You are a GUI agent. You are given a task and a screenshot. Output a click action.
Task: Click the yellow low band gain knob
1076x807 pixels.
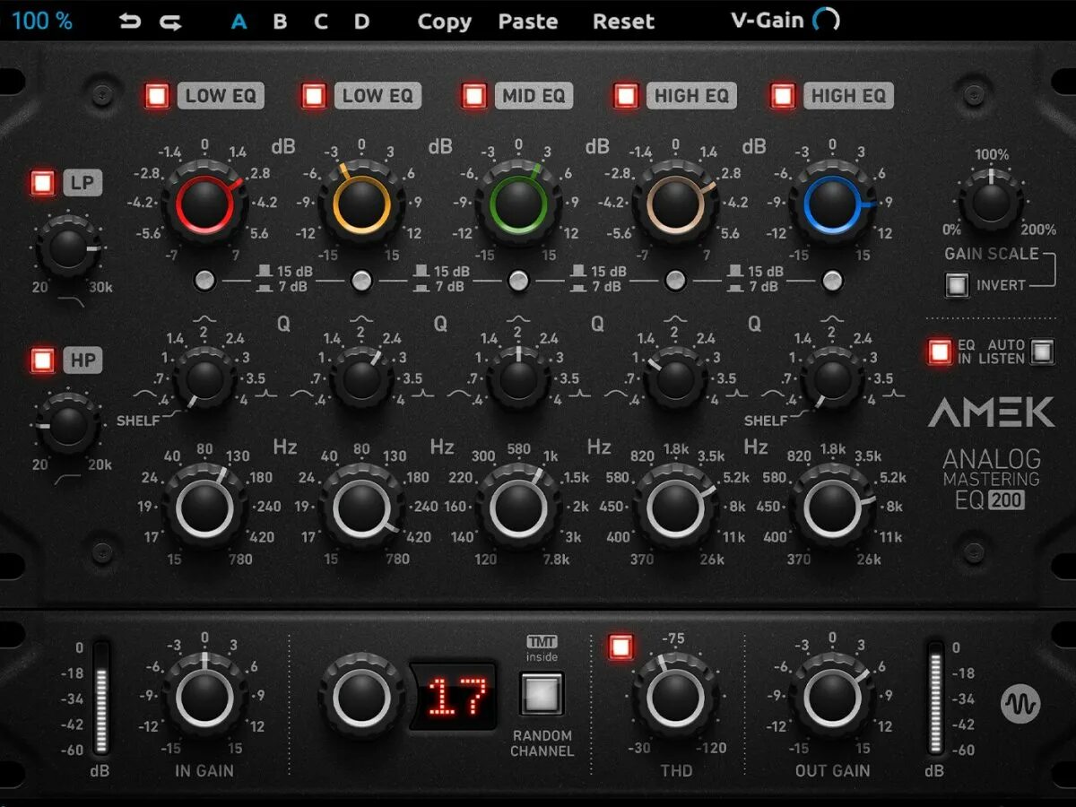pos(361,204)
